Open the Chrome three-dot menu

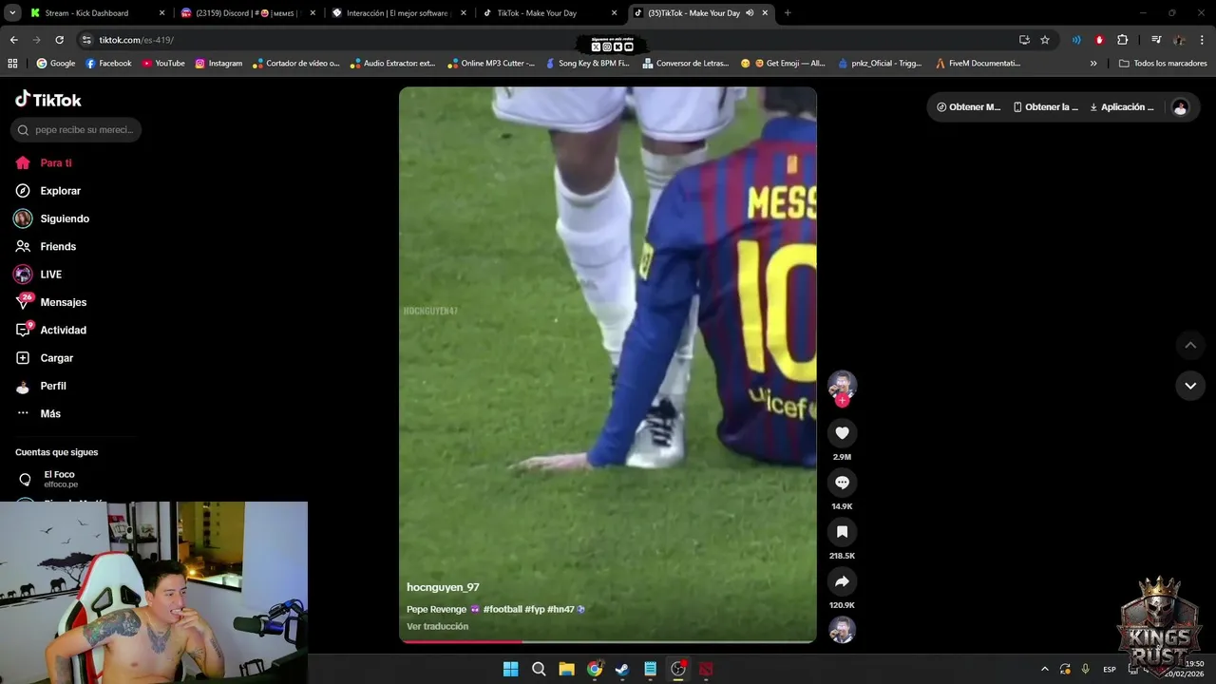1202,40
